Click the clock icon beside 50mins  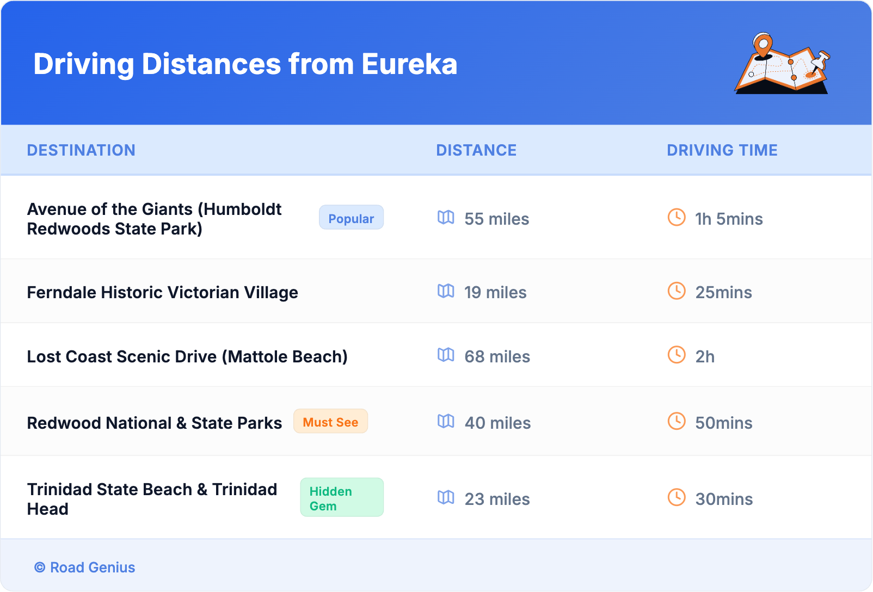[677, 421]
